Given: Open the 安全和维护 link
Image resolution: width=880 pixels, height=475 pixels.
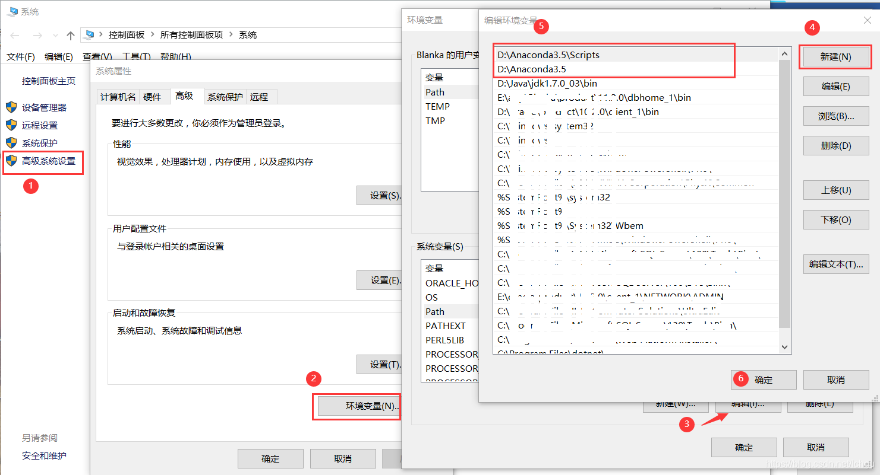Looking at the screenshot, I should pos(44,455).
